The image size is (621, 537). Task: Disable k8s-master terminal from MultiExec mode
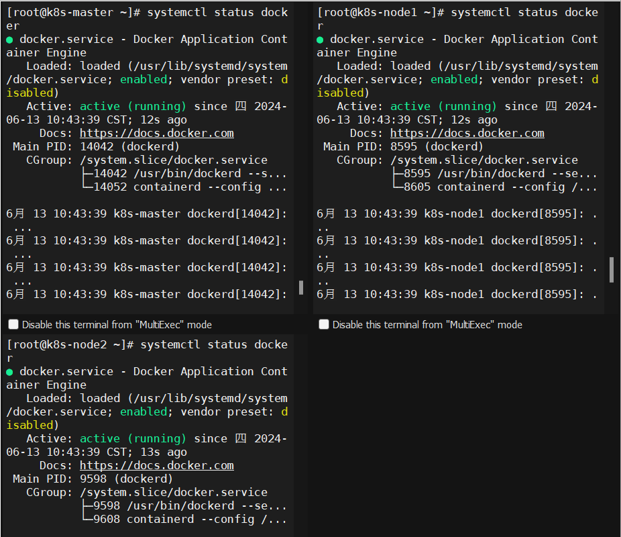(13, 325)
